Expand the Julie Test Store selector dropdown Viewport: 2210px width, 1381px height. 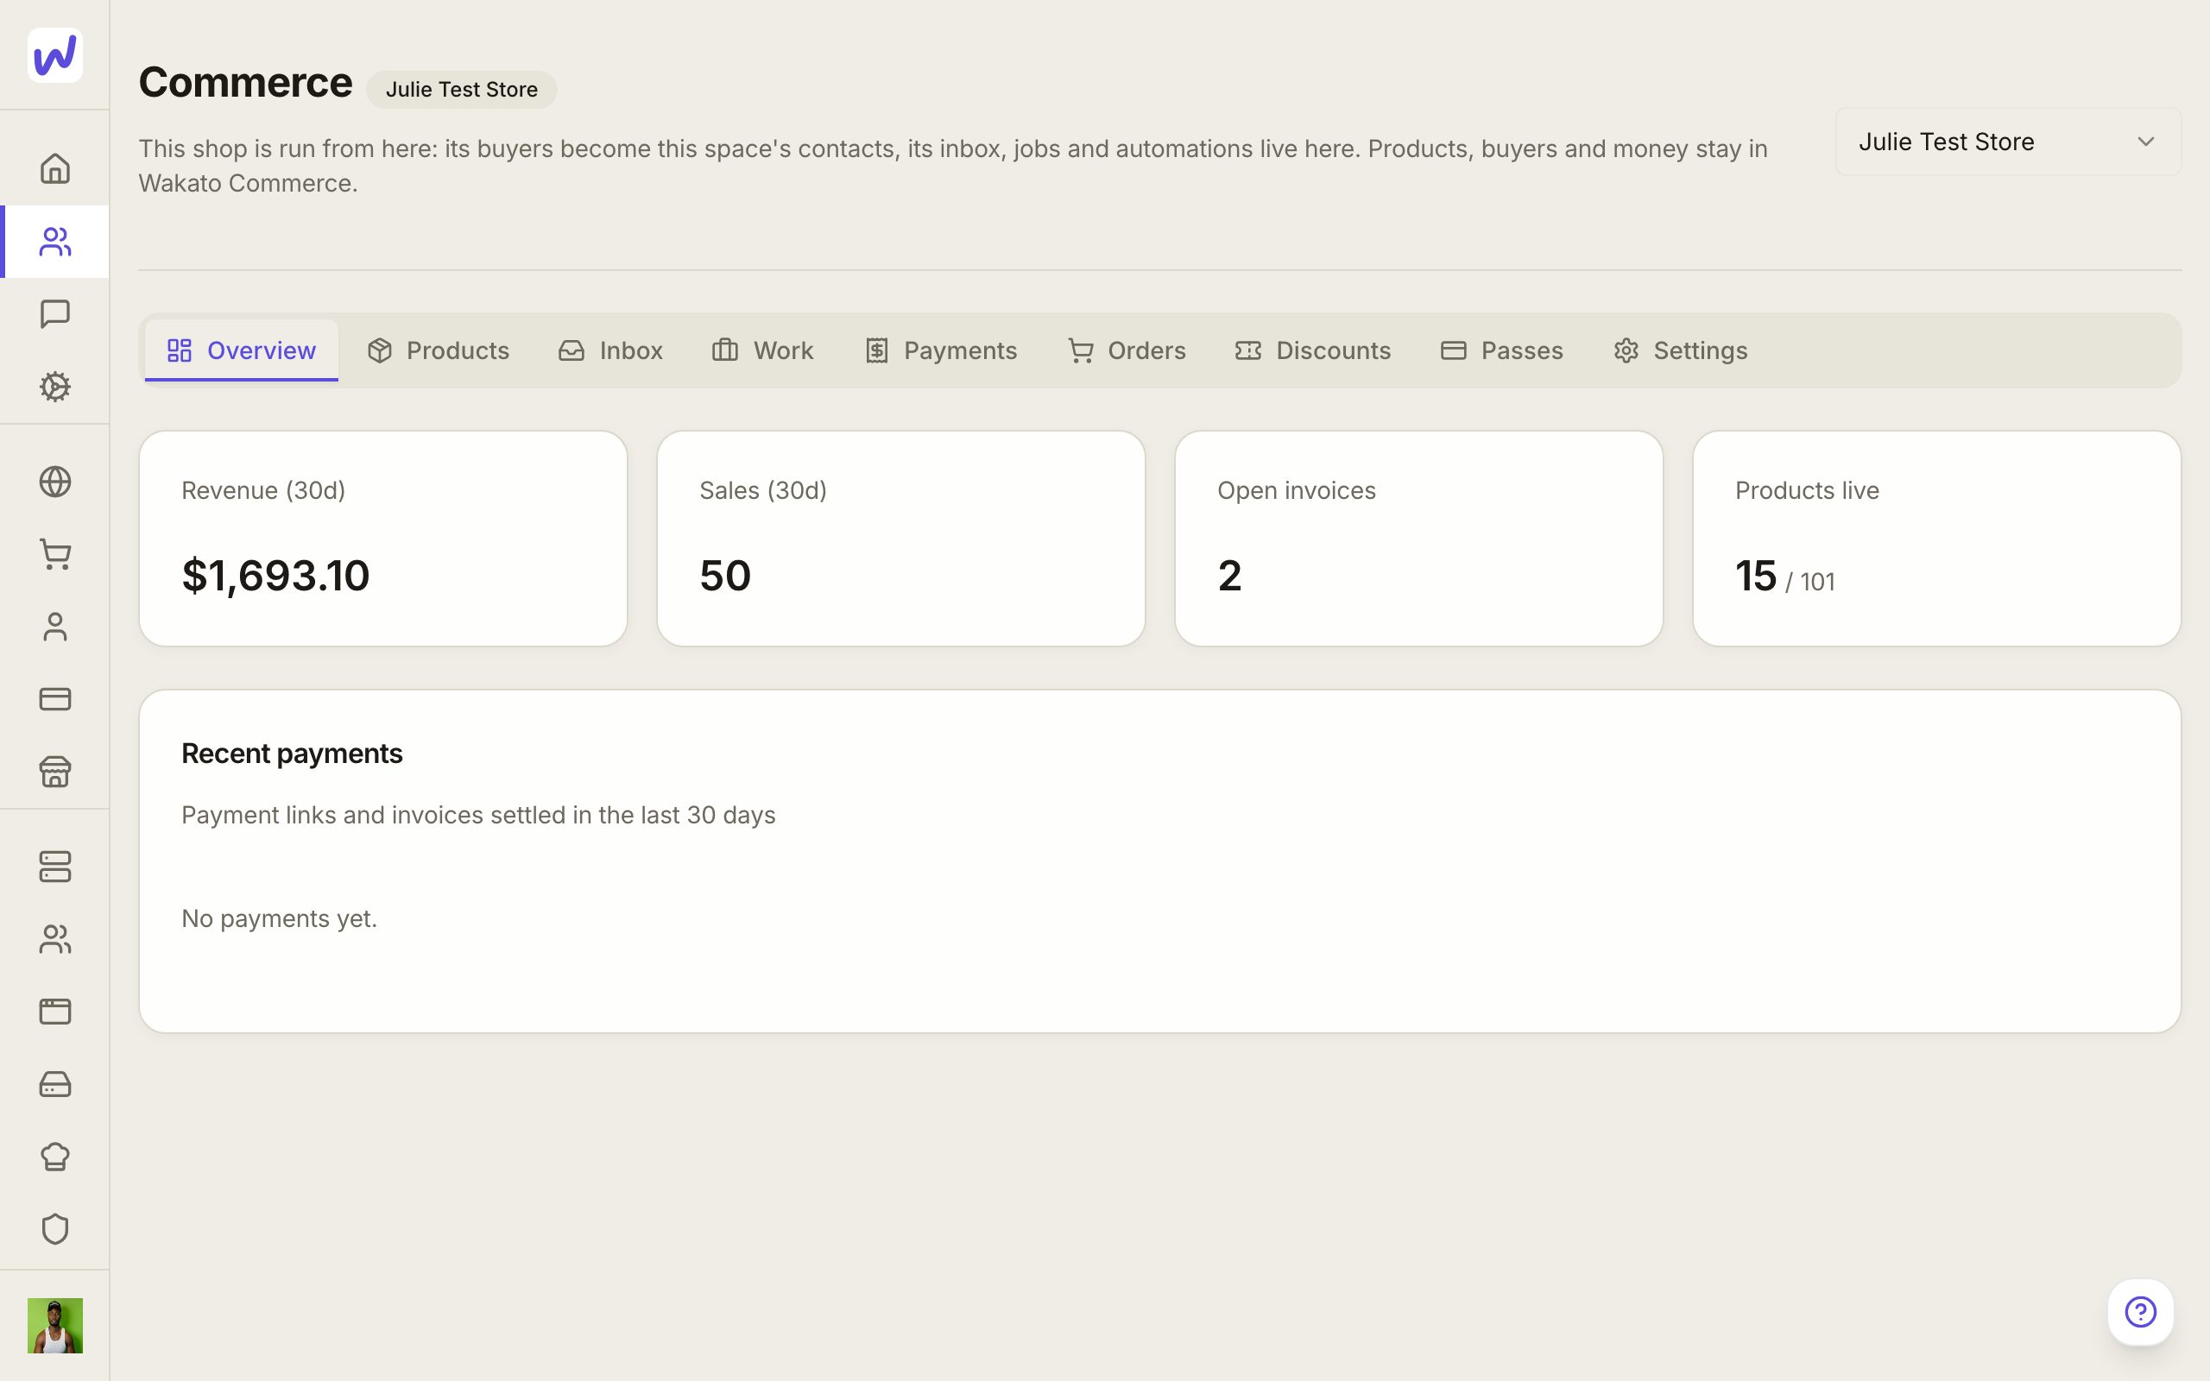pos(2007,142)
